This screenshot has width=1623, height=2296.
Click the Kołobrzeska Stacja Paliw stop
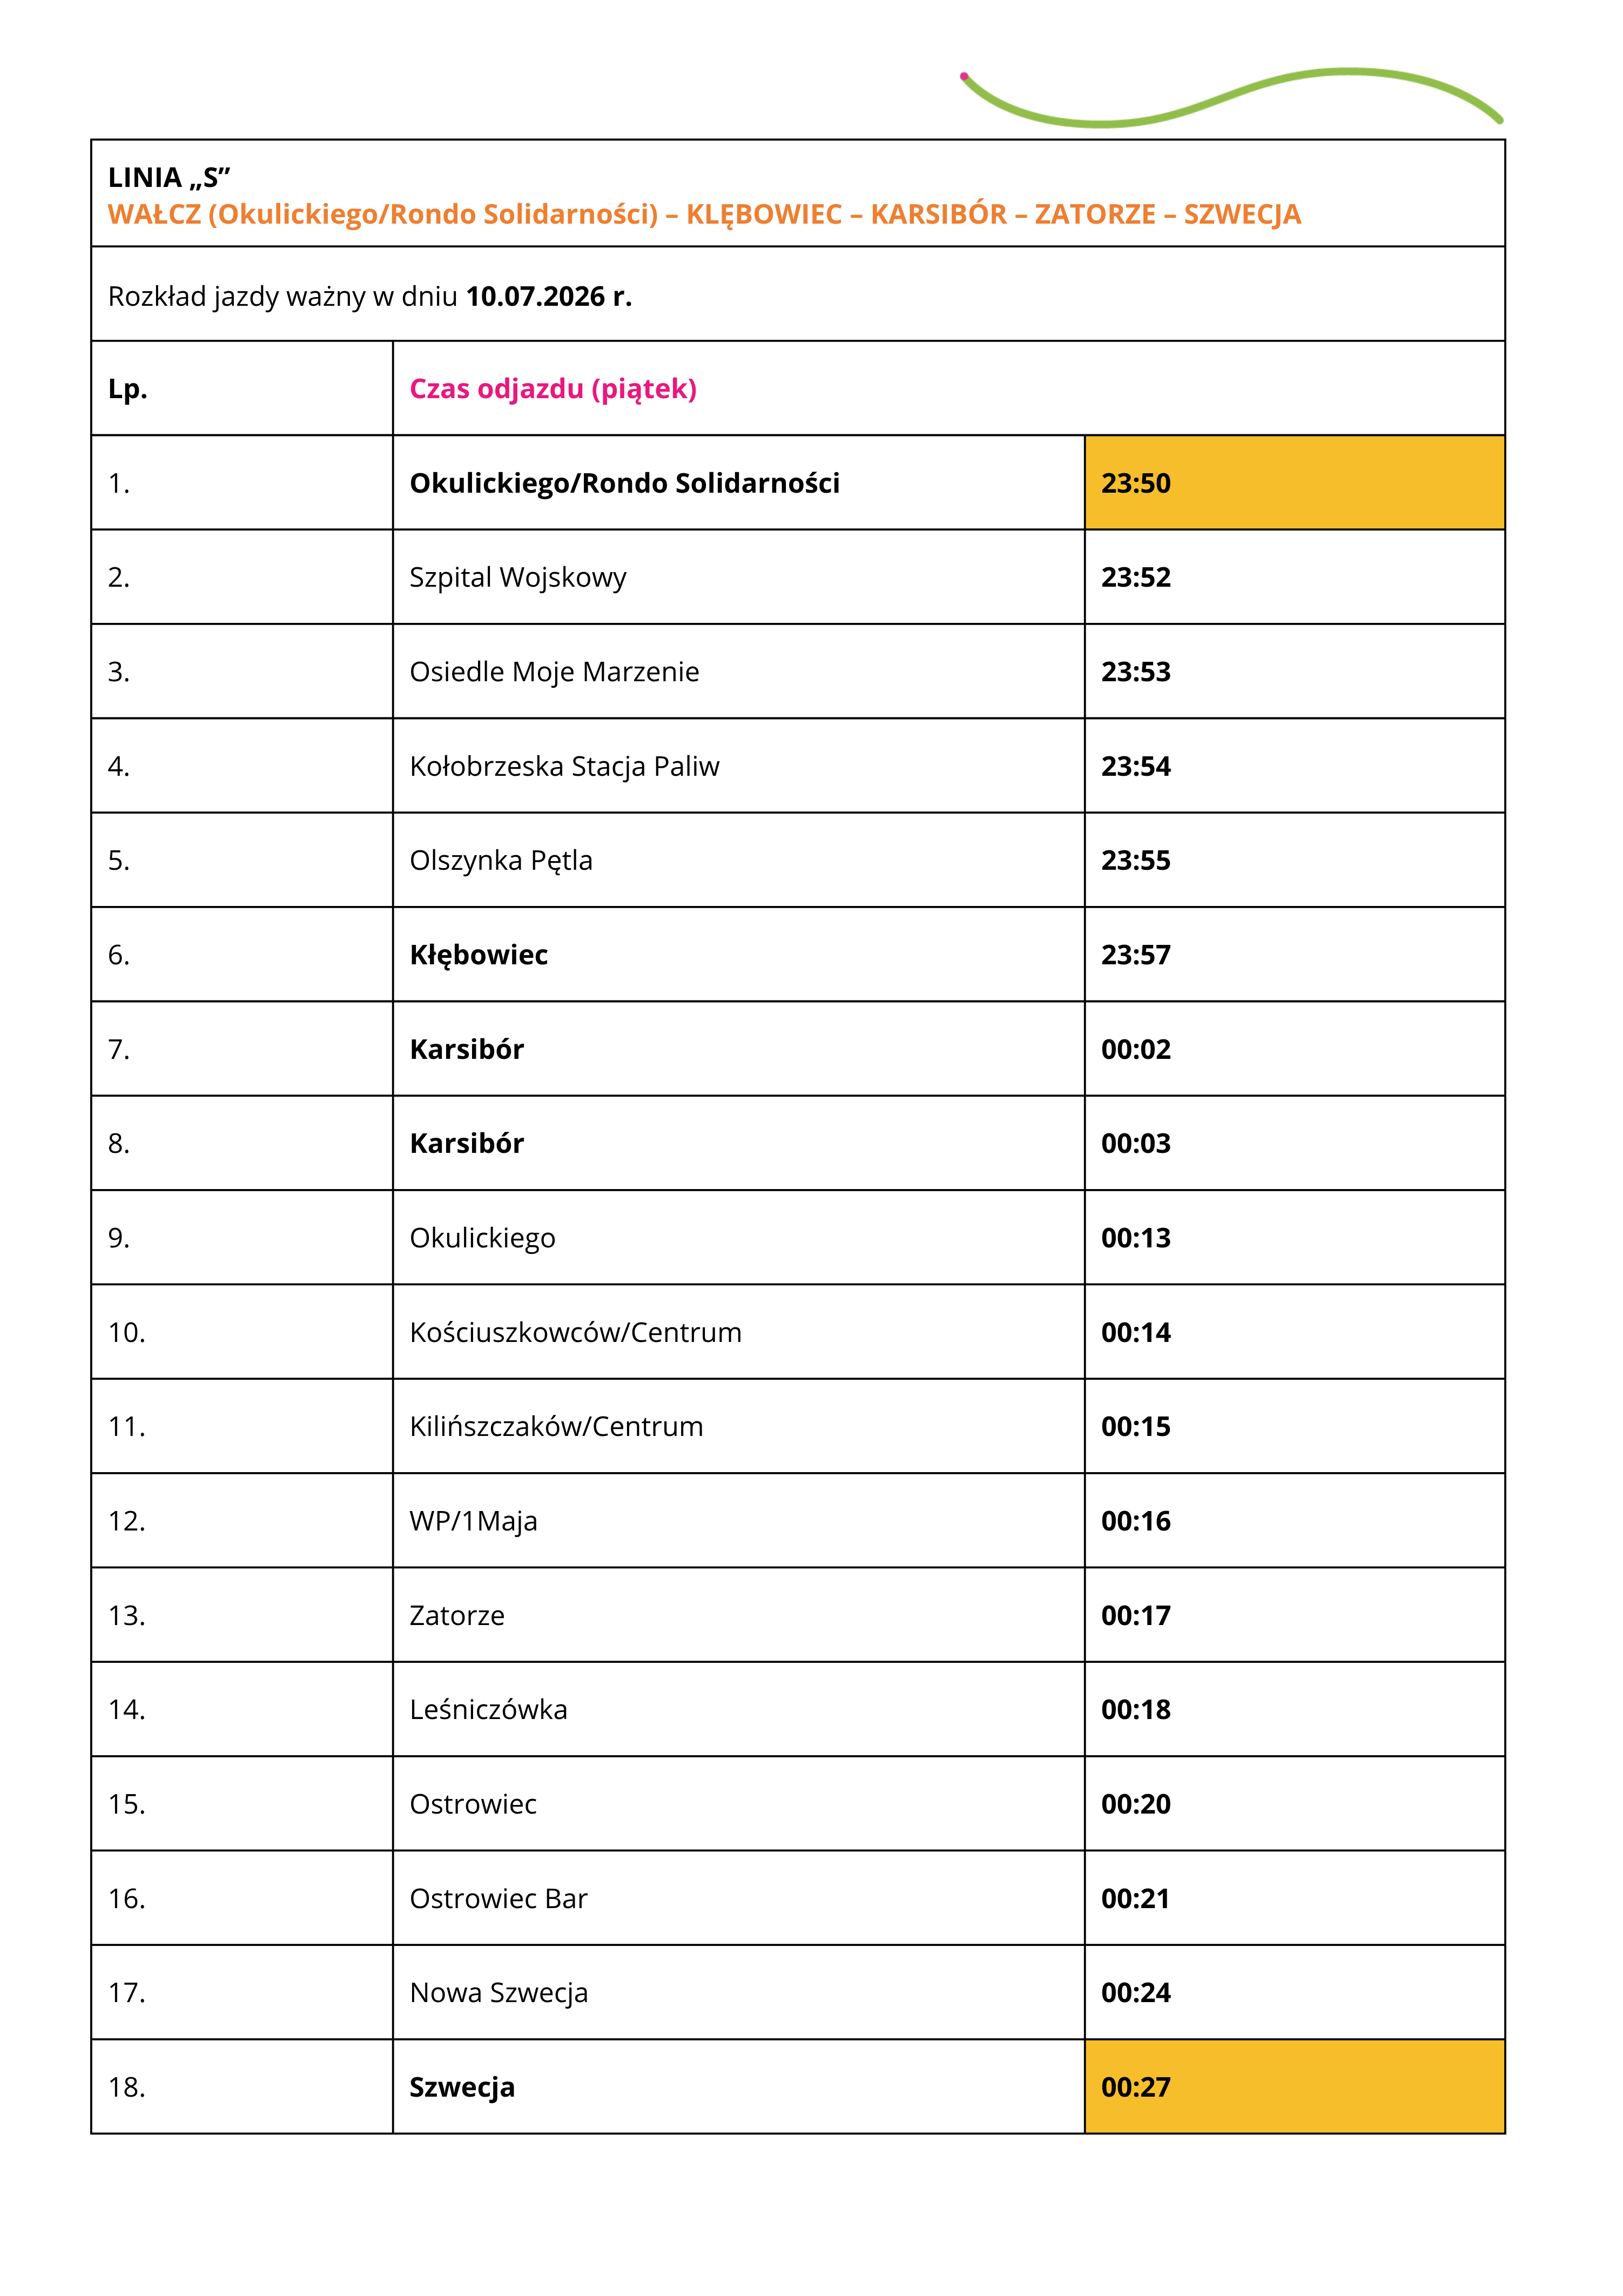click(x=564, y=766)
